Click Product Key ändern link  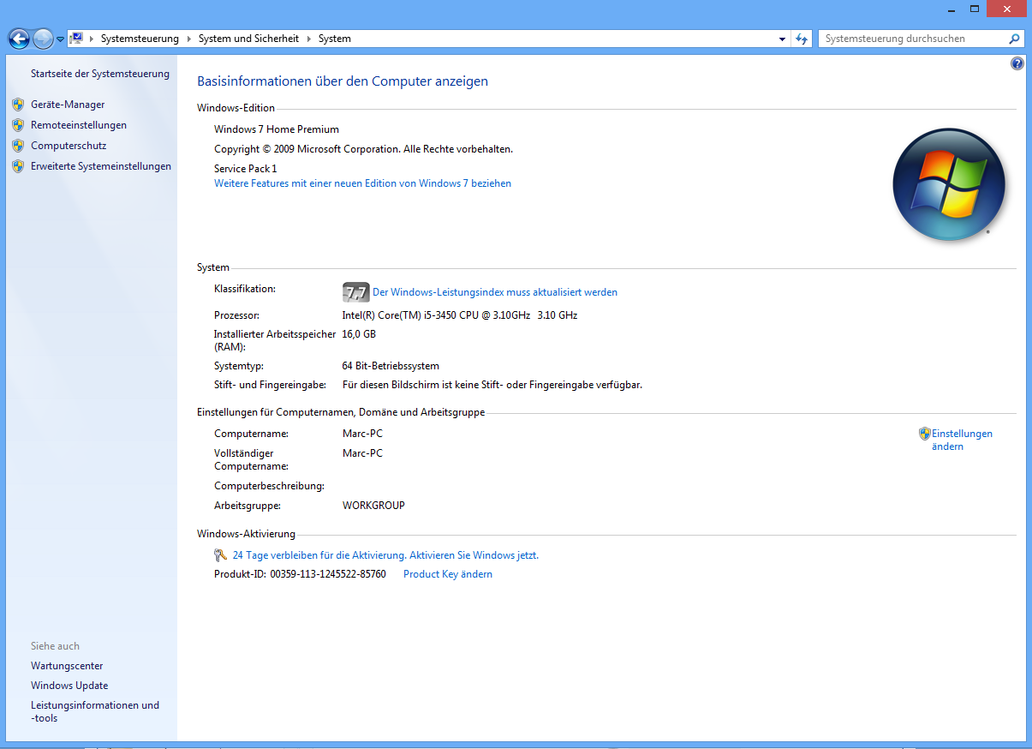(448, 574)
